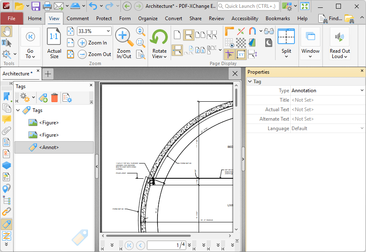Screen dimensions: 366x252
Task: Click the page number field showing 1/4
Action: pyautogui.click(x=167, y=245)
